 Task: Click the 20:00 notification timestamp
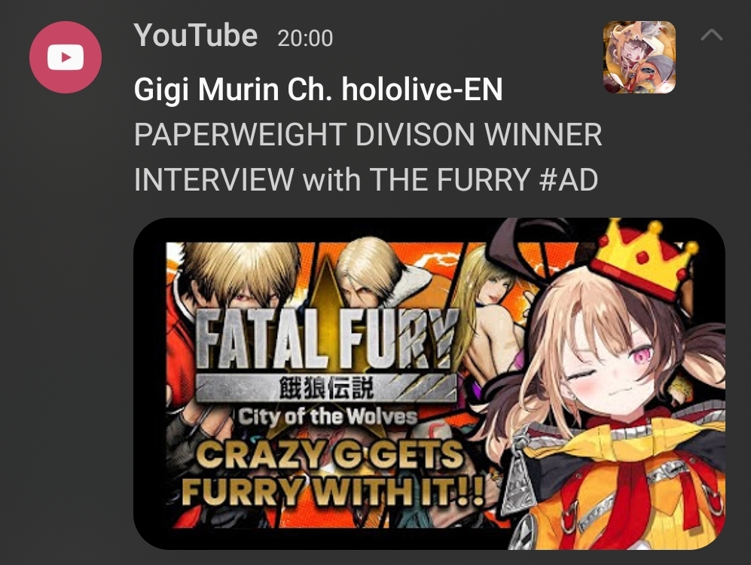point(305,38)
